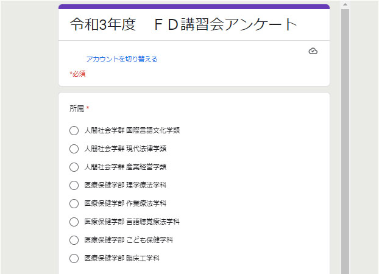This screenshot has height=274, width=379.
Task: Select radio 医療保健学部 言語聴覚療法学科
Action: click(x=74, y=222)
